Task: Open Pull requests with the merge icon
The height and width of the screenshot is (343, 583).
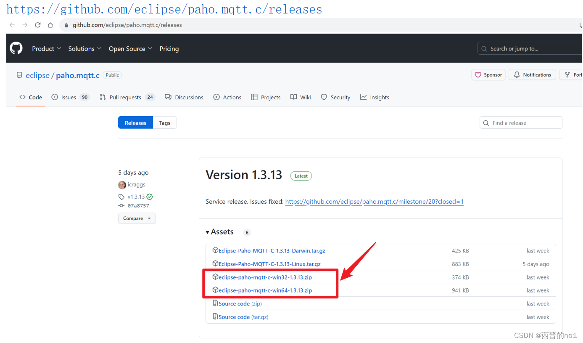Action: coord(102,97)
